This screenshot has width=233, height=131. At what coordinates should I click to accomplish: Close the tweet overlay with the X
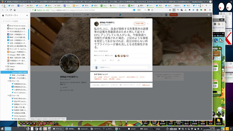point(209,15)
